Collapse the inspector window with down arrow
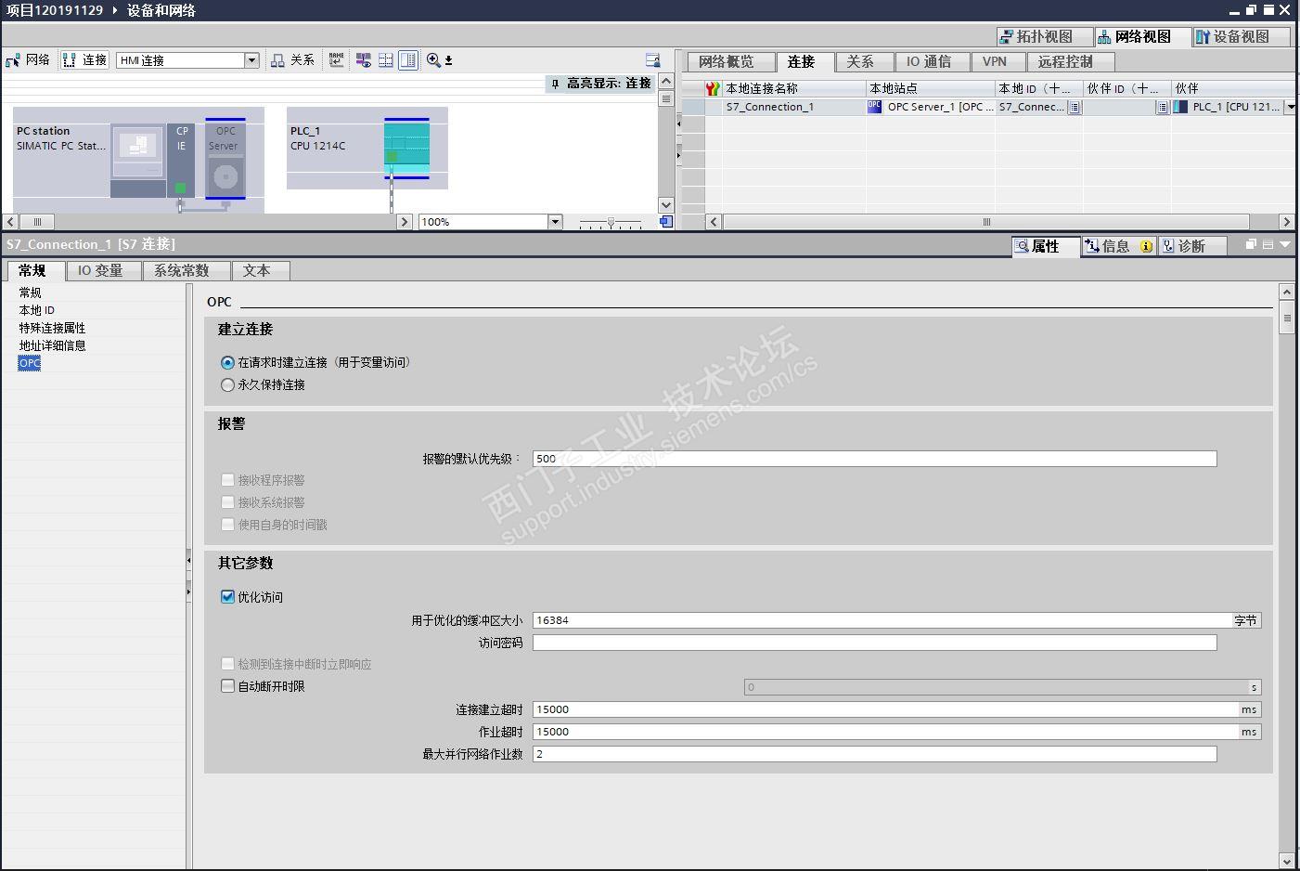 (1285, 245)
